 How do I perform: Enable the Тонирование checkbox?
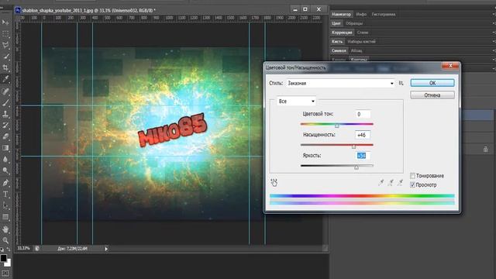click(412, 176)
